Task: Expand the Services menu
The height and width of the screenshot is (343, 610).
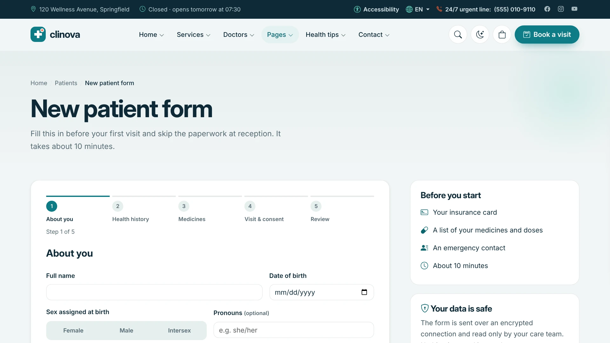Action: (x=193, y=35)
